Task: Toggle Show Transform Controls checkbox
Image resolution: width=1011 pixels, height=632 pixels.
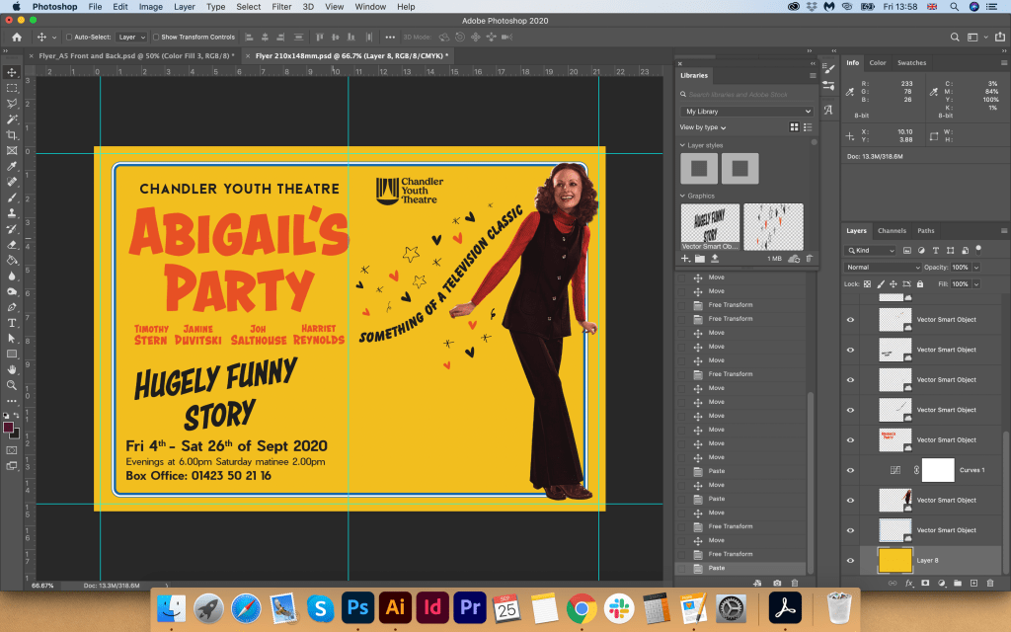Action: pos(155,37)
